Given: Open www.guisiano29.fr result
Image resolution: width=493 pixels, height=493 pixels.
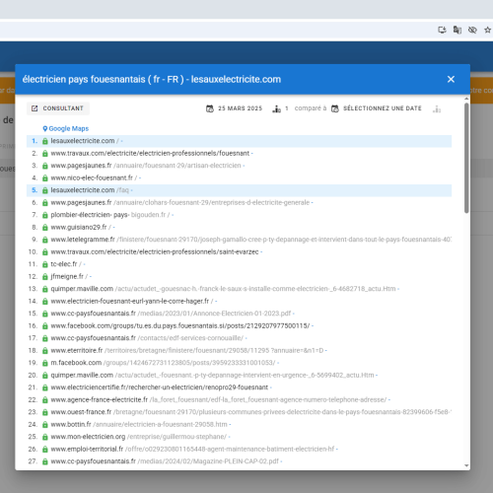Looking at the screenshot, I should pyautogui.click(x=79, y=228).
